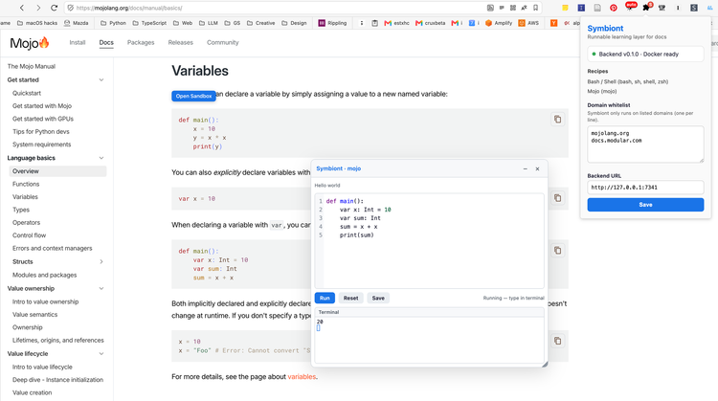Viewport: 718px width, 401px height.
Task: Open the Community nav item
Action: [x=222, y=42]
